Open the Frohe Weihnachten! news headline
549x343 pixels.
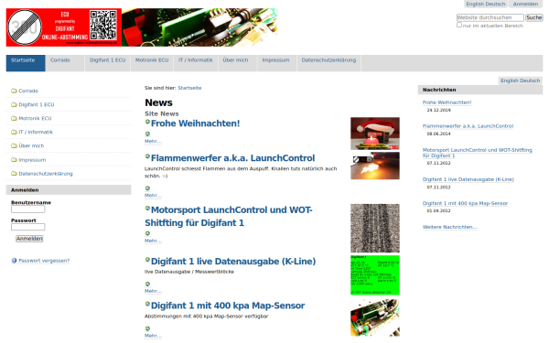(x=195, y=123)
